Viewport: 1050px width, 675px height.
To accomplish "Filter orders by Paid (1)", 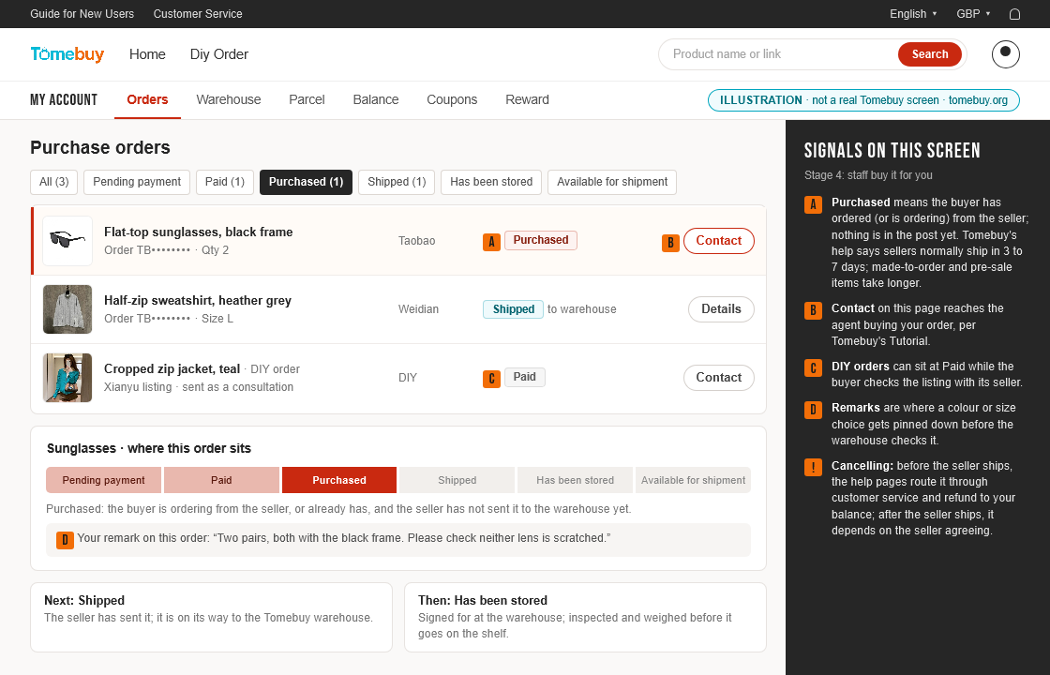I will [225, 182].
